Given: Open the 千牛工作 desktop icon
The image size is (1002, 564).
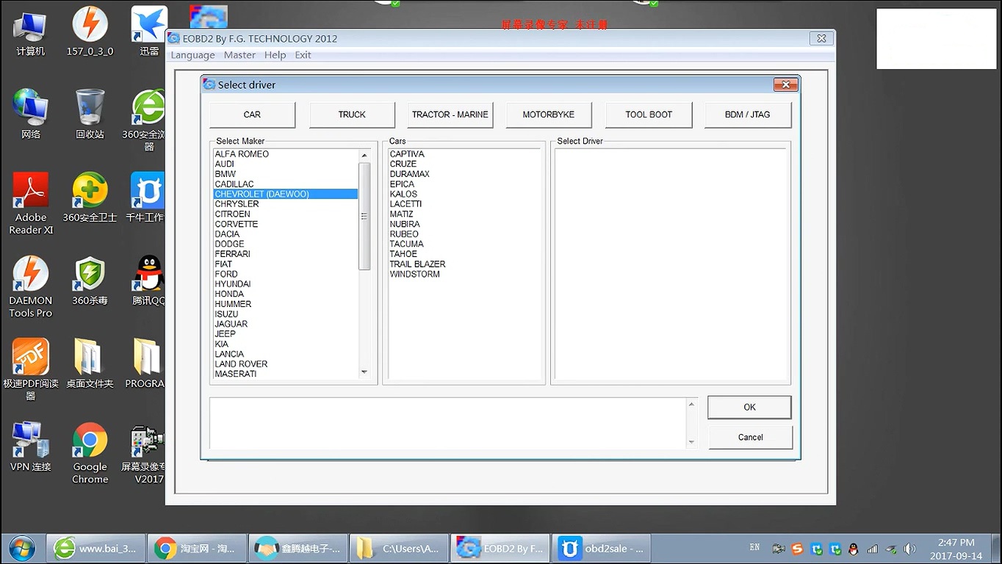Looking at the screenshot, I should coord(145,198).
